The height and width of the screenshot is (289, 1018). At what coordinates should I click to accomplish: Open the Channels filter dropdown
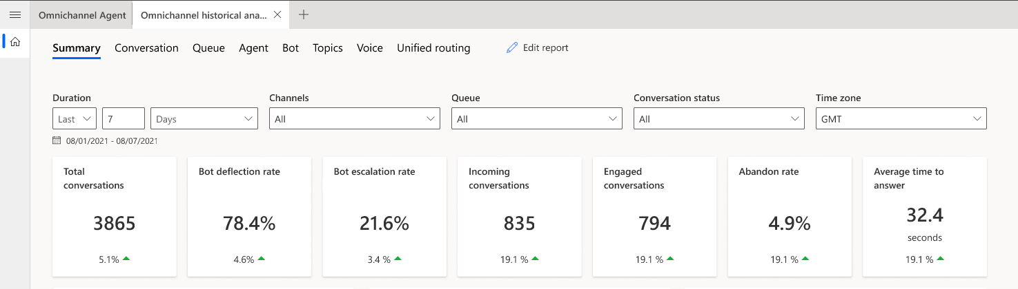pos(355,118)
